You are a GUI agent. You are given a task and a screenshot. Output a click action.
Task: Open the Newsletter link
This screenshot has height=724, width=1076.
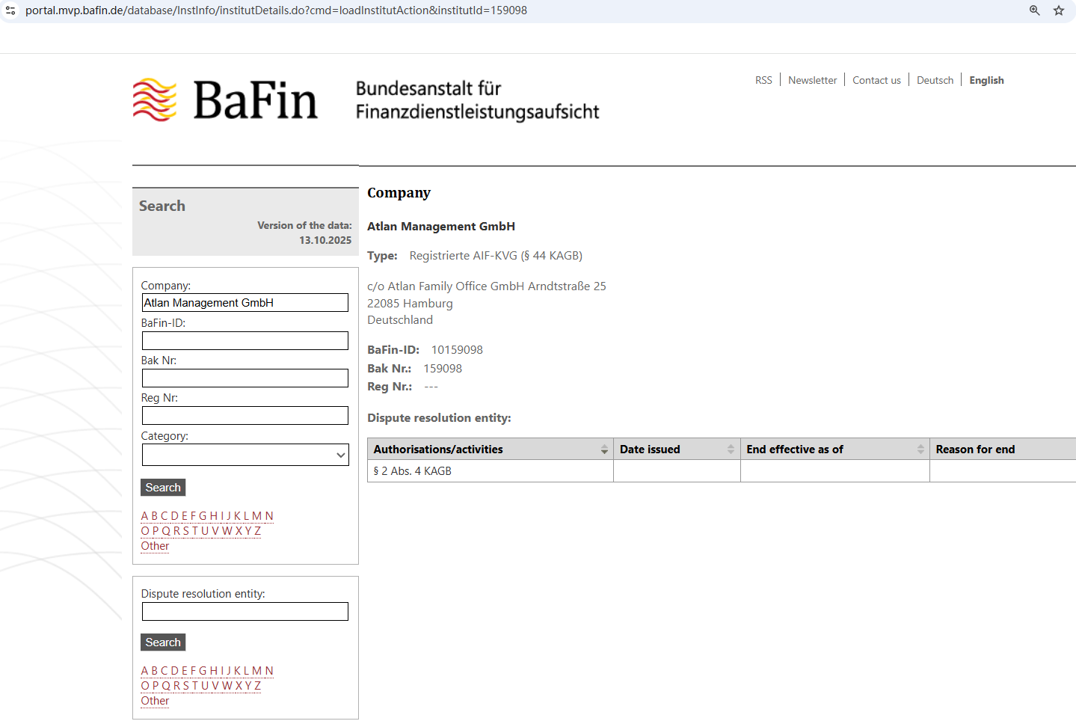point(812,80)
